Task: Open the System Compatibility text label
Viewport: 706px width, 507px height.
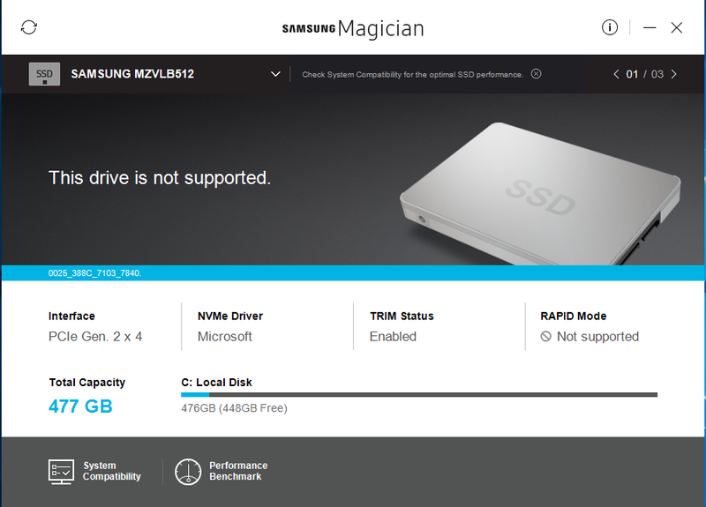Action: pos(112,471)
